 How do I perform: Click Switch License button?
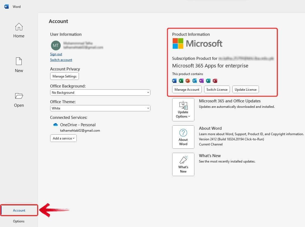[217, 90]
